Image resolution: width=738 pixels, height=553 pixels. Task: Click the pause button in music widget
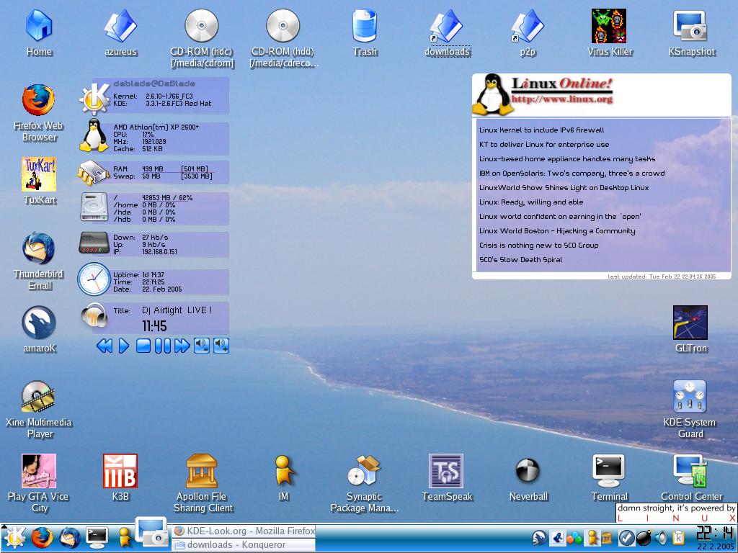pos(163,346)
